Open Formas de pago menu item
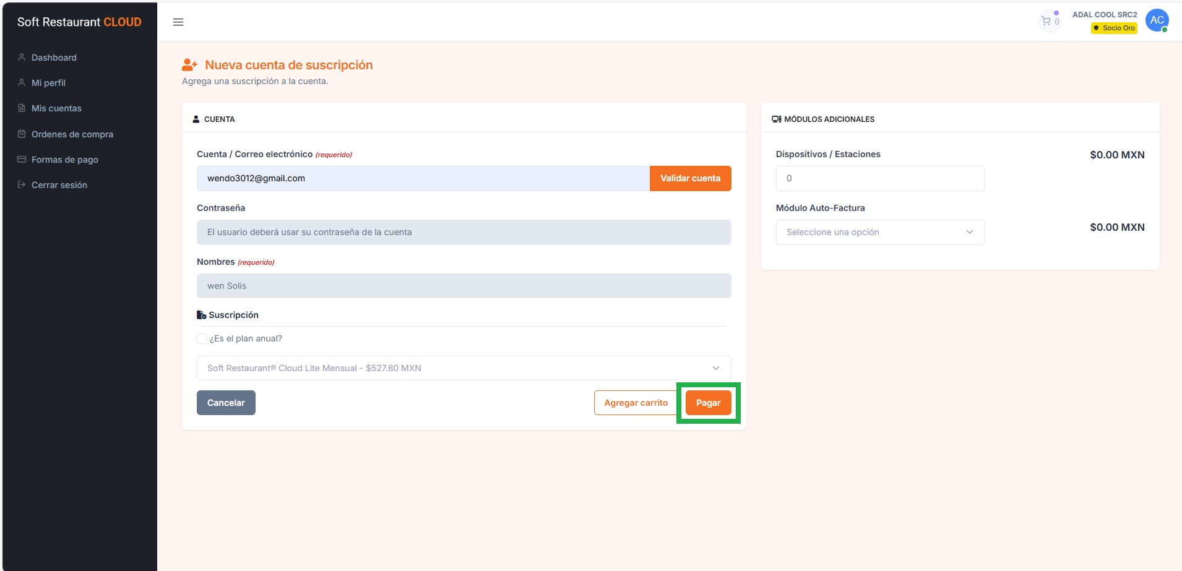 pos(65,160)
